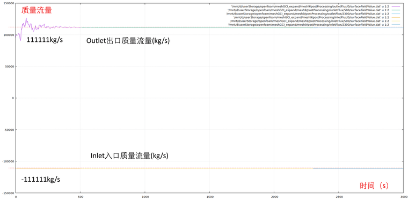Viewport: 408px width, 200px height.
Task: Click legend entry for inletFlux/2300 surfaceFieldValue.dat
Action: (309, 25)
